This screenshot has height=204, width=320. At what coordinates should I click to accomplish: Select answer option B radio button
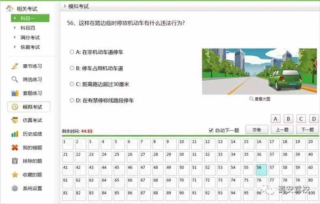72,68
